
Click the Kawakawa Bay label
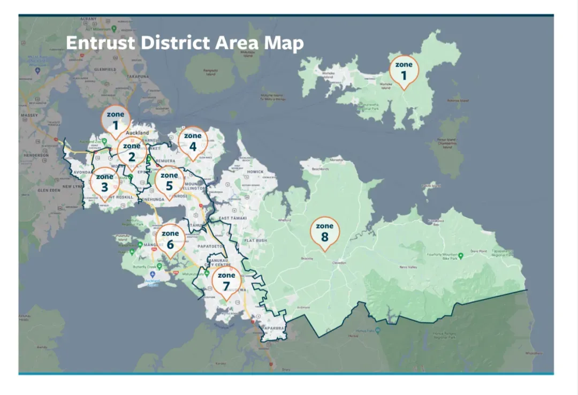436,223
